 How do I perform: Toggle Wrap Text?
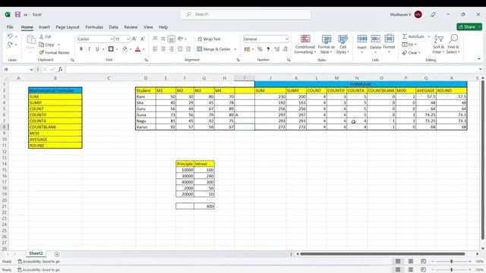[x=209, y=39]
